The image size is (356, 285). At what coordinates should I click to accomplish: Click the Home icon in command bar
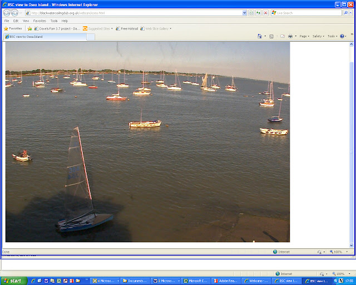(260, 36)
